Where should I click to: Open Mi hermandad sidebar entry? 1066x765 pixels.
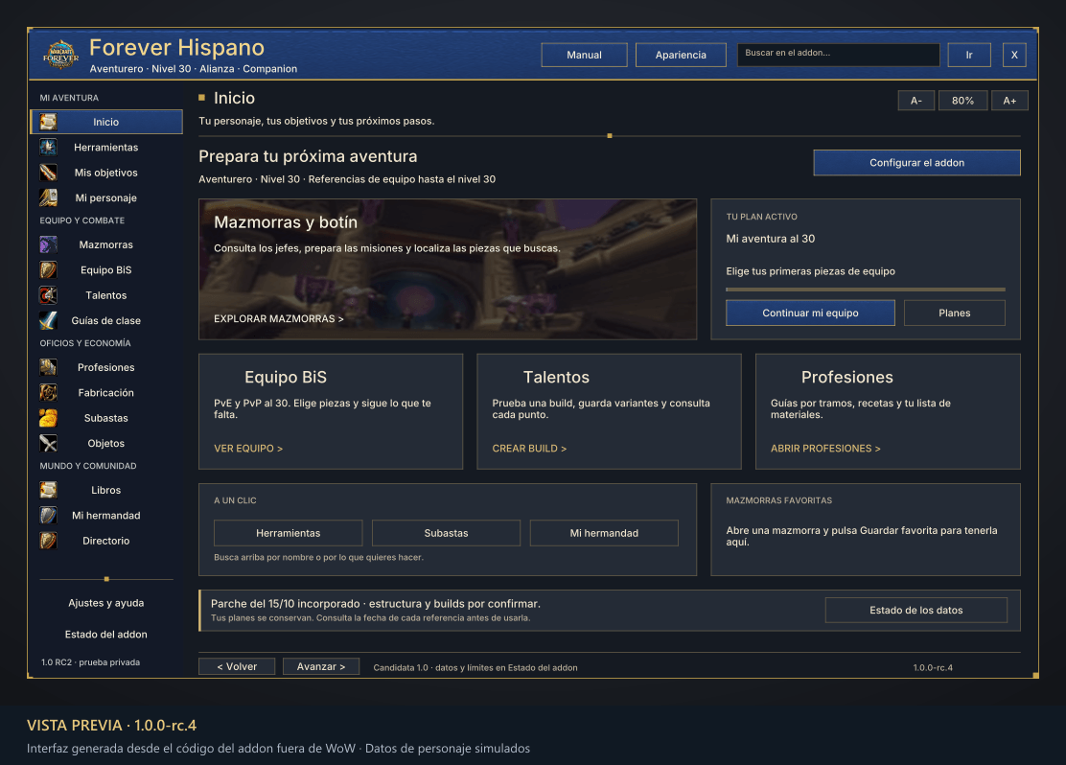[x=106, y=516]
